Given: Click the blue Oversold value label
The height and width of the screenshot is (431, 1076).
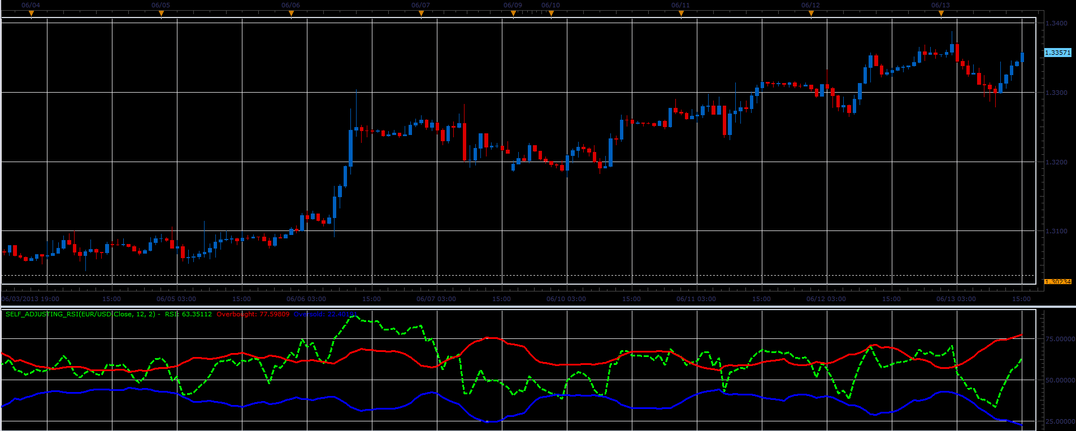Looking at the screenshot, I should (324, 314).
